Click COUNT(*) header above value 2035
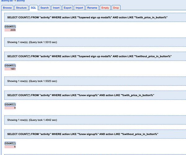186x155 pixels. click(10, 27)
